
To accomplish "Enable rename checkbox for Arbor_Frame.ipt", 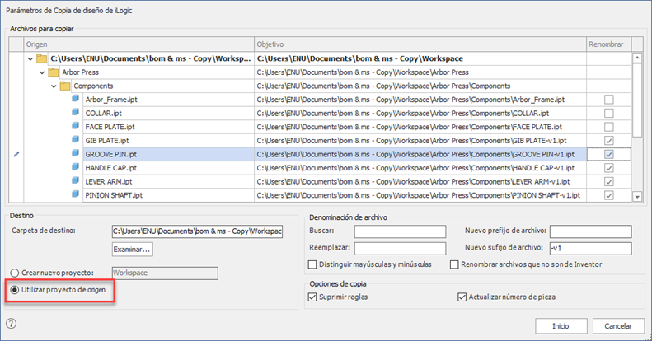I will [608, 100].
